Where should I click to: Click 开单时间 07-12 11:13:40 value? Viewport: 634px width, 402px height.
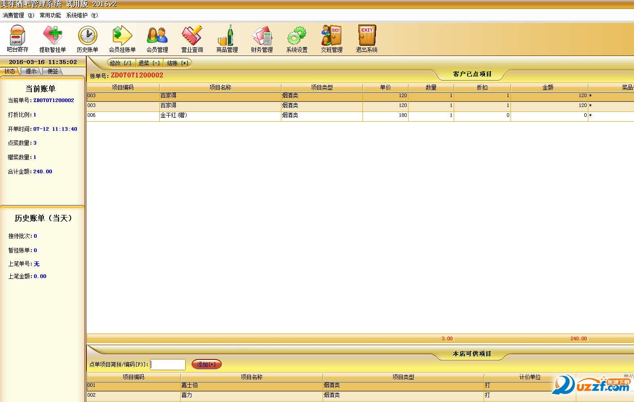(x=55, y=129)
